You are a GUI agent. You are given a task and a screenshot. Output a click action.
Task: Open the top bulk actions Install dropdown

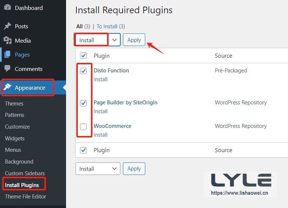(x=98, y=40)
